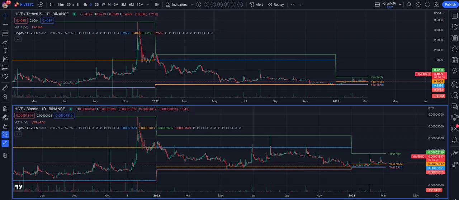Open the chart layout selector
459x200 pixels.
377,5
